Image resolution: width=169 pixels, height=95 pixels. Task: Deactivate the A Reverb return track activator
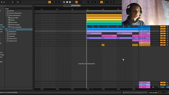[x=163, y=83]
